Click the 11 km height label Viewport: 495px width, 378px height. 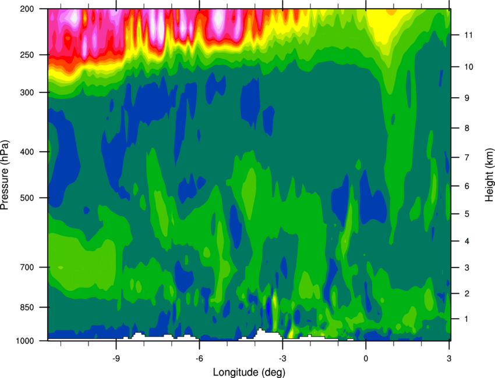pyautogui.click(x=468, y=35)
